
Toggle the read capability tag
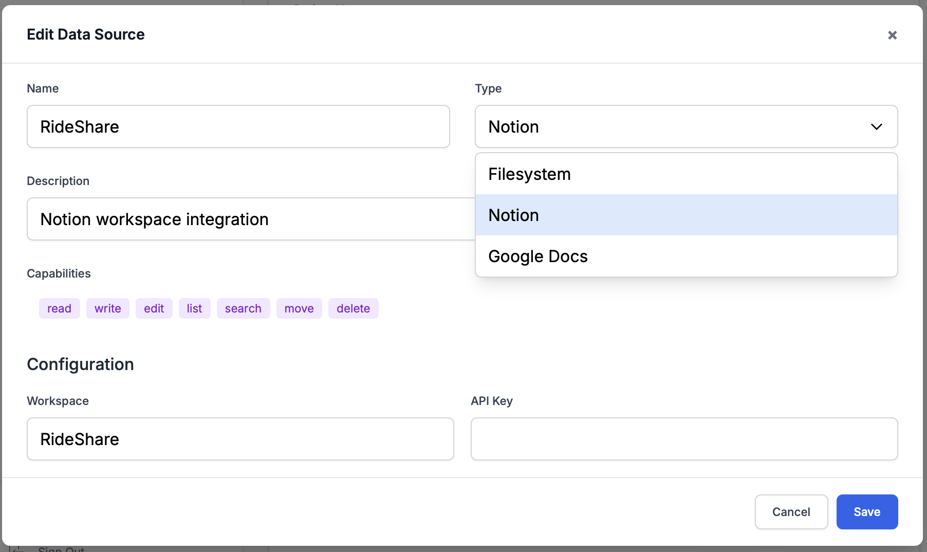pos(59,308)
